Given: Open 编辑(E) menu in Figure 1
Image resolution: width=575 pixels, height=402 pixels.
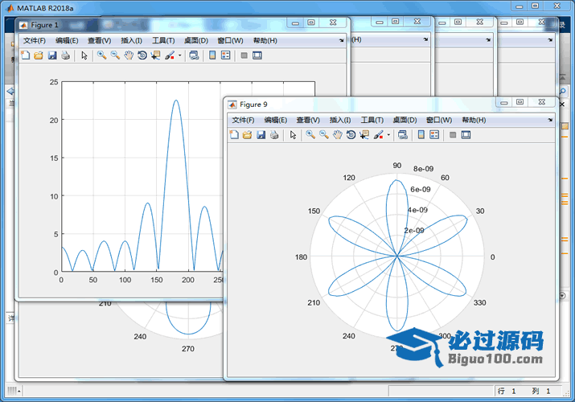Looking at the screenshot, I should coord(67,41).
